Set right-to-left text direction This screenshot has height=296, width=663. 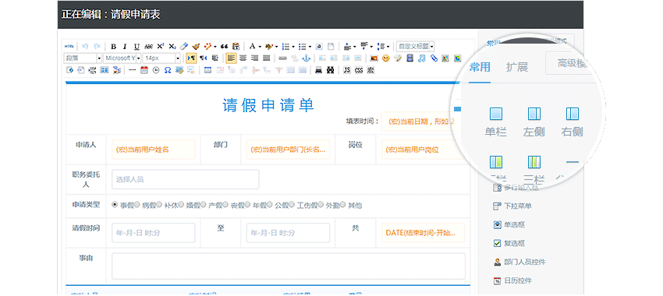point(203,58)
